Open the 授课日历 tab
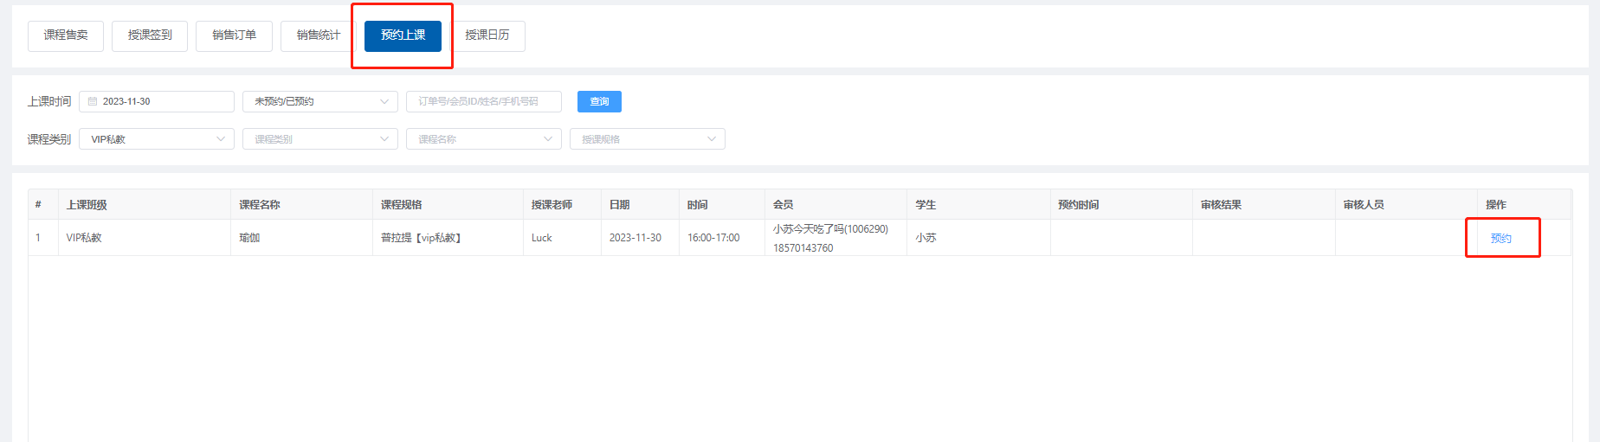 487,35
